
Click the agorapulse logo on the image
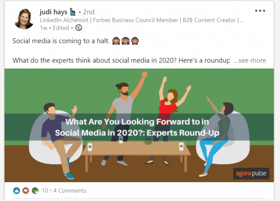coord(251,174)
